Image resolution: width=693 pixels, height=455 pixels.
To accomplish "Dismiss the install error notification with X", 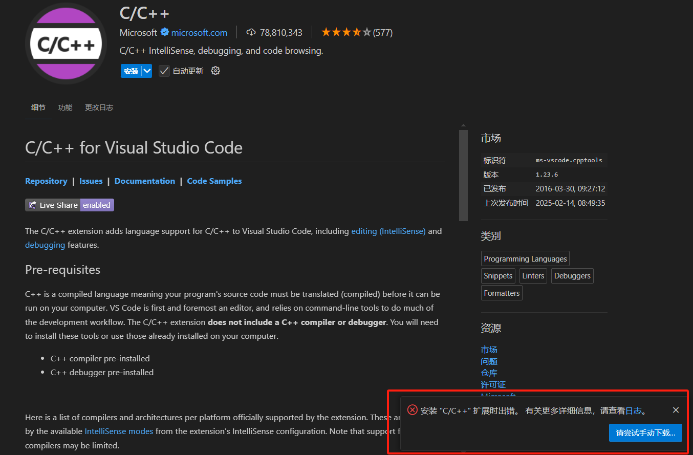I will point(676,410).
